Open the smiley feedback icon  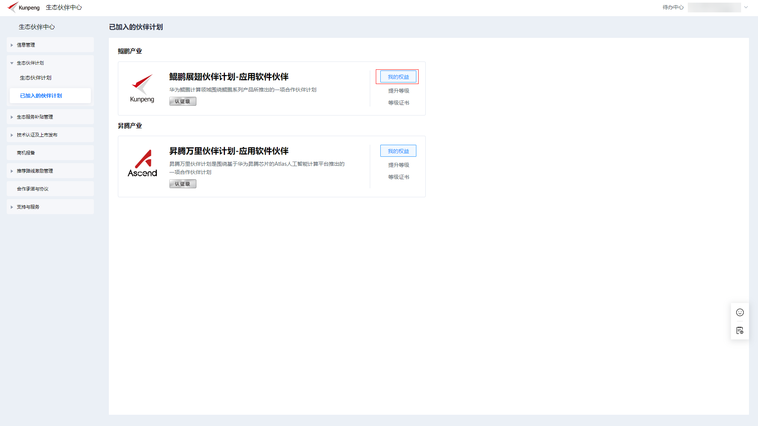(740, 312)
